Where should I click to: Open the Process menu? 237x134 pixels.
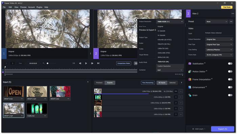pos(23,7)
